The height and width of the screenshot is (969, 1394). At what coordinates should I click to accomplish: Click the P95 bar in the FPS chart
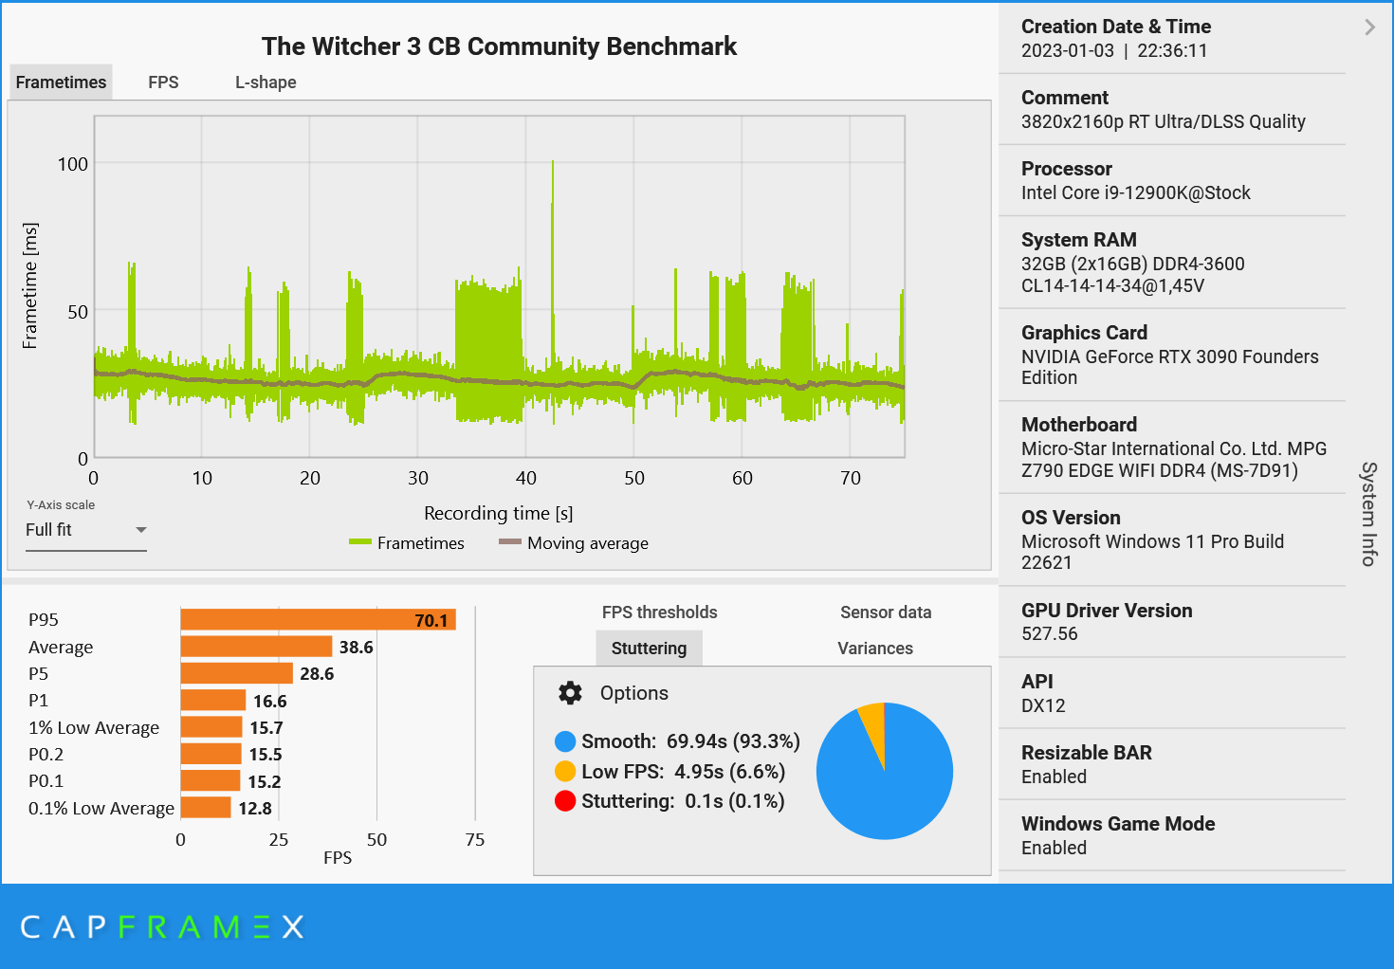(318, 619)
